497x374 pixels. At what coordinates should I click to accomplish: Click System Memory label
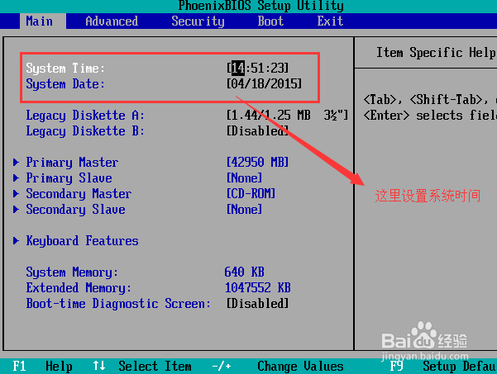click(x=72, y=272)
